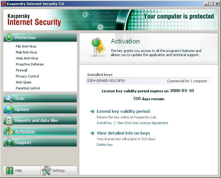Open View End User License Agreement
Screen dimensions: 221x178
143,123
